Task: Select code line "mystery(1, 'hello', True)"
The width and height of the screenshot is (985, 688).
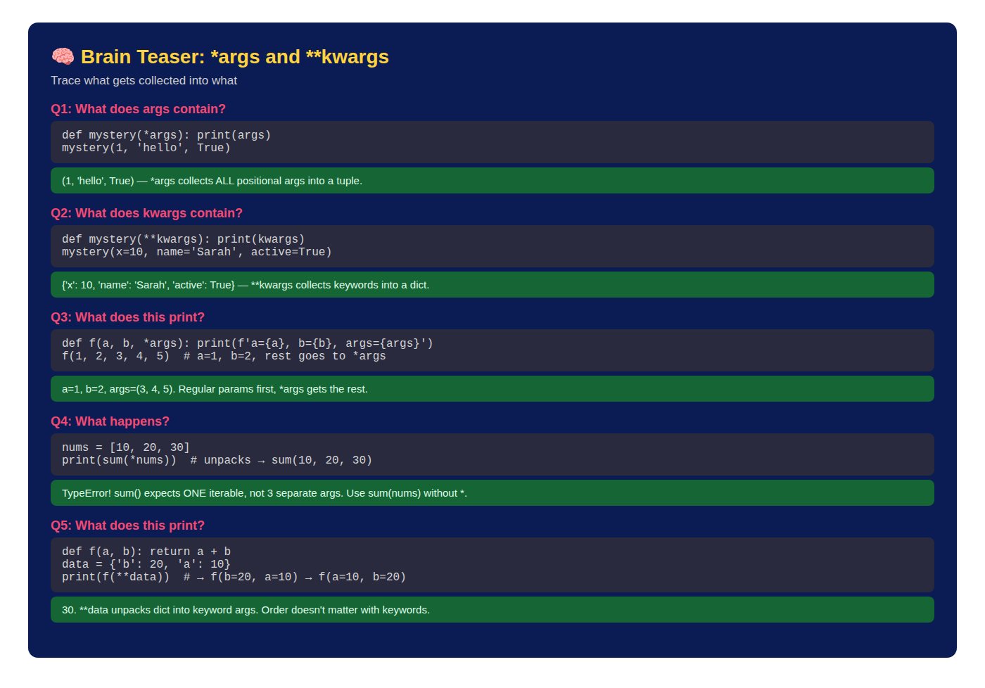Action: click(x=146, y=148)
